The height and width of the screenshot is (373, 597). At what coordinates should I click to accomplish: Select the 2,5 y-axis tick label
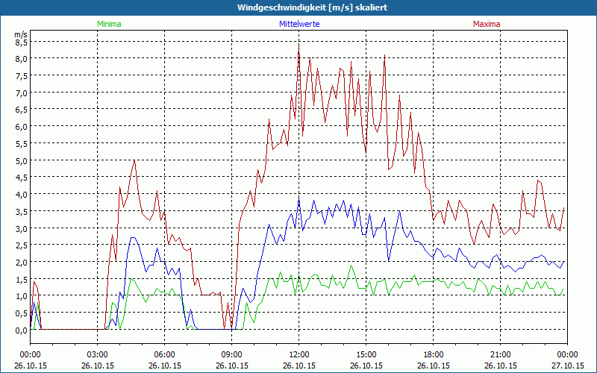tap(21, 245)
